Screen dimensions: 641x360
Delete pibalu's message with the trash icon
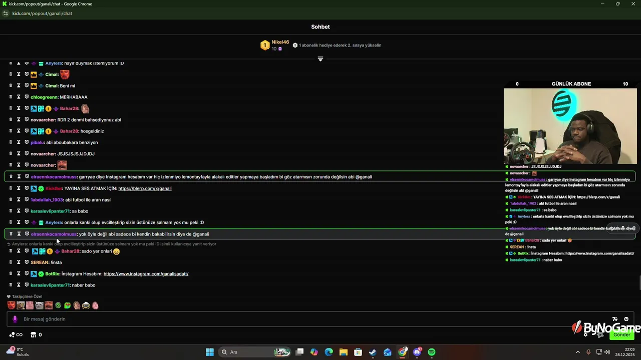click(11, 142)
